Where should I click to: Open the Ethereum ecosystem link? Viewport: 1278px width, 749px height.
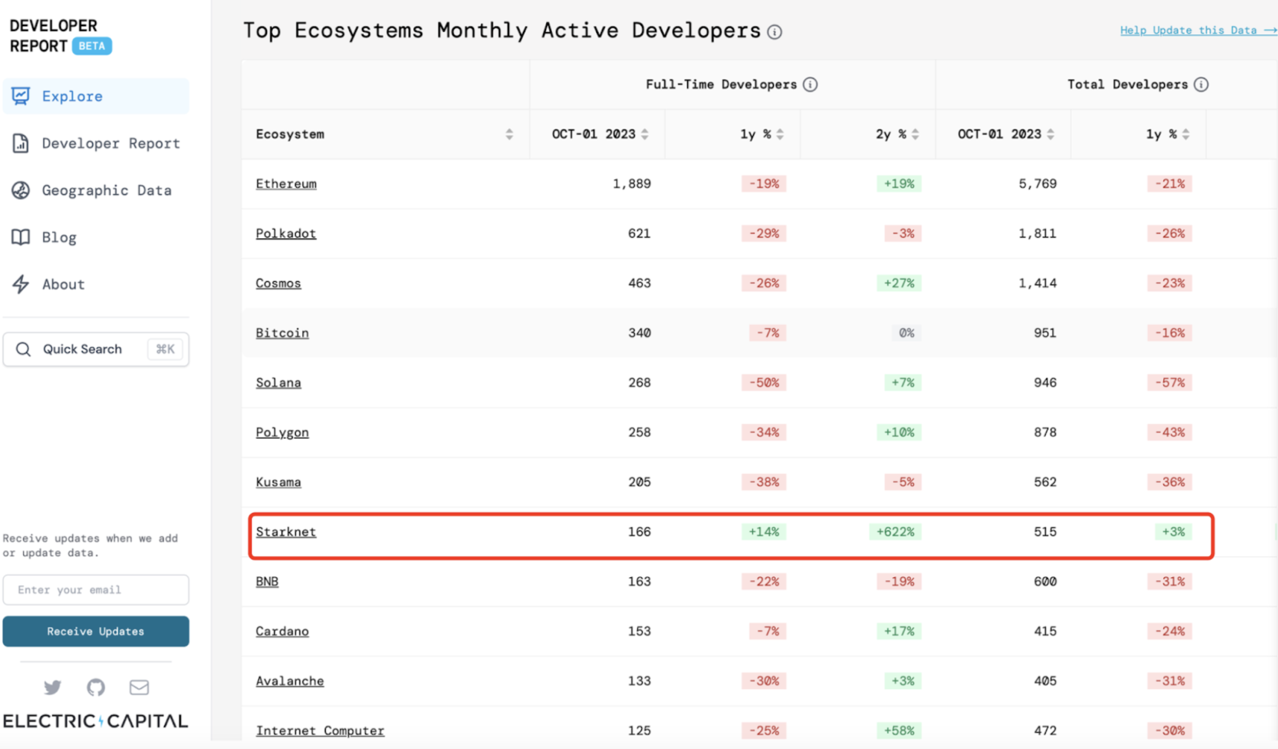pos(286,184)
